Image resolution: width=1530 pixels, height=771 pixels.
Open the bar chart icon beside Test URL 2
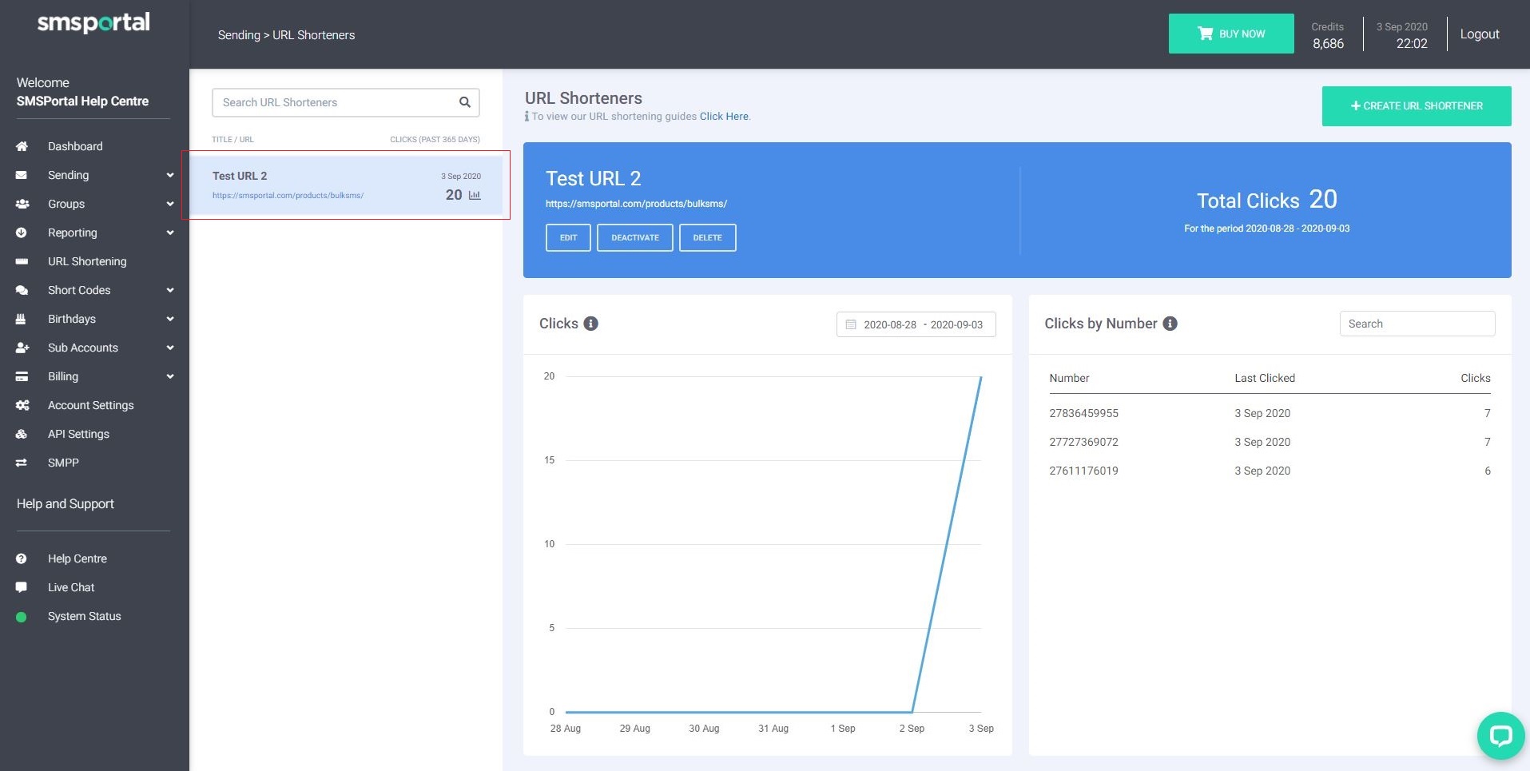point(475,195)
